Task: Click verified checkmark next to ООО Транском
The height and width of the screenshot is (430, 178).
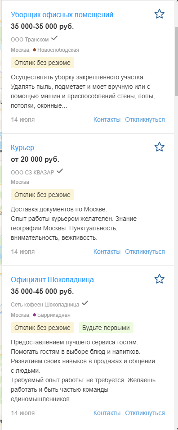Action: 54,38
